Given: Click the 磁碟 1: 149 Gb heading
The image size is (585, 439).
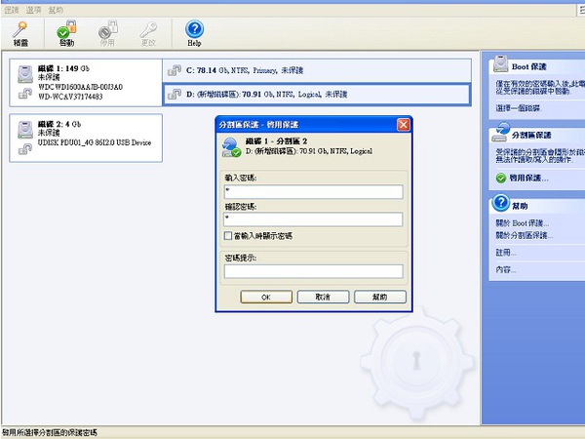Looking at the screenshot, I should click(x=63, y=68).
